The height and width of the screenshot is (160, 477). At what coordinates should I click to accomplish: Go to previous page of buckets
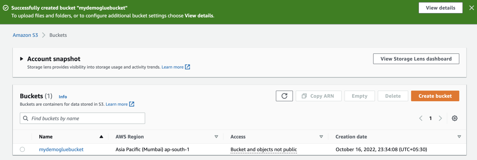click(x=421, y=118)
